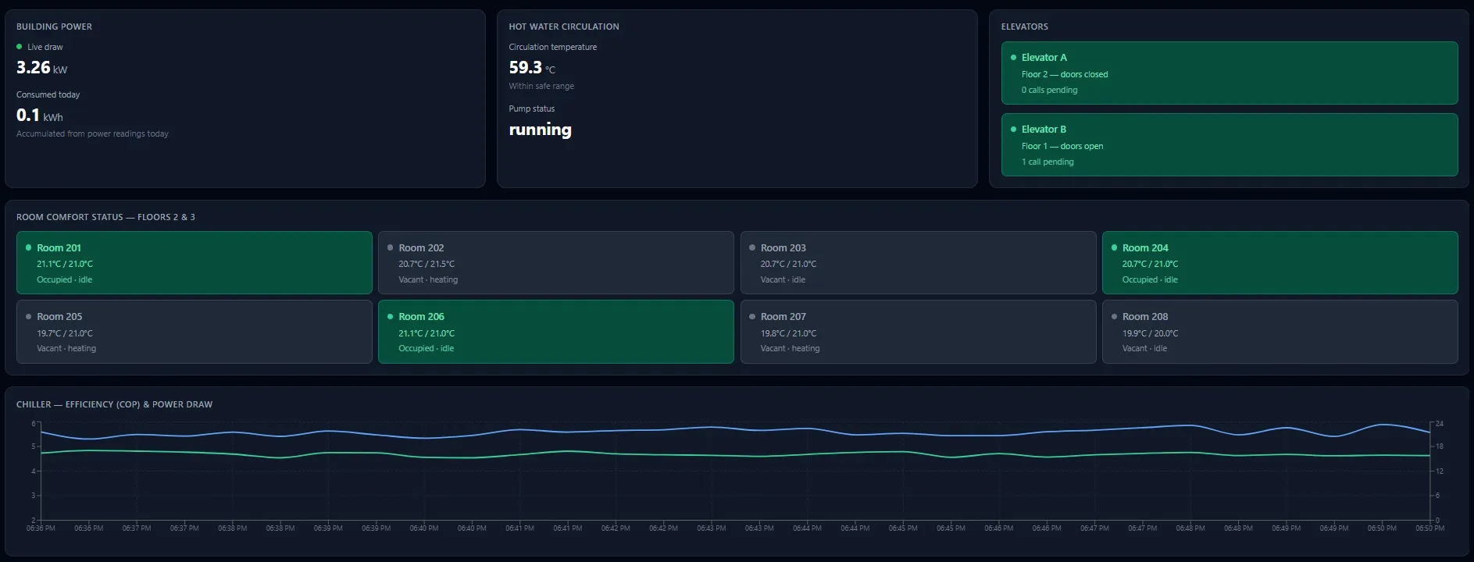Viewport: 1474px width, 562px height.
Task: Click the Chiller efficiency chart heading
Action: tap(114, 404)
